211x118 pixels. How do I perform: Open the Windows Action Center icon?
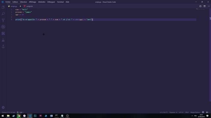coord(207,116)
